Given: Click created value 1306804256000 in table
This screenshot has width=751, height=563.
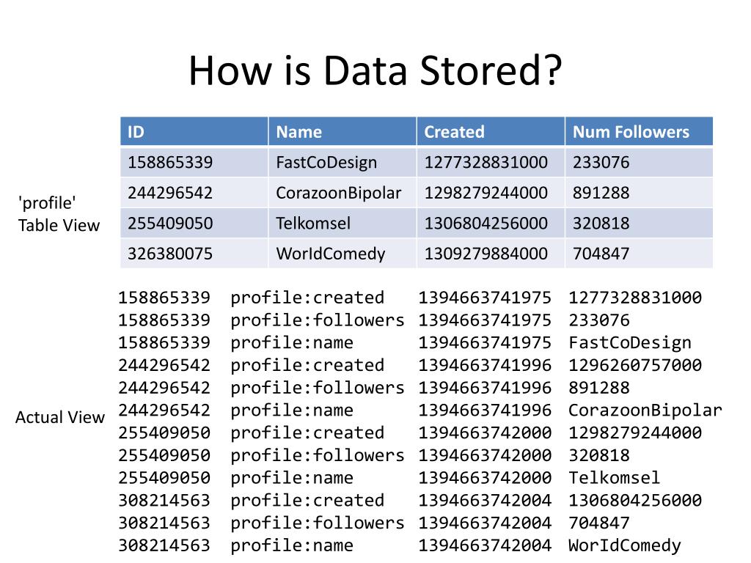Looking at the screenshot, I should 491,223.
